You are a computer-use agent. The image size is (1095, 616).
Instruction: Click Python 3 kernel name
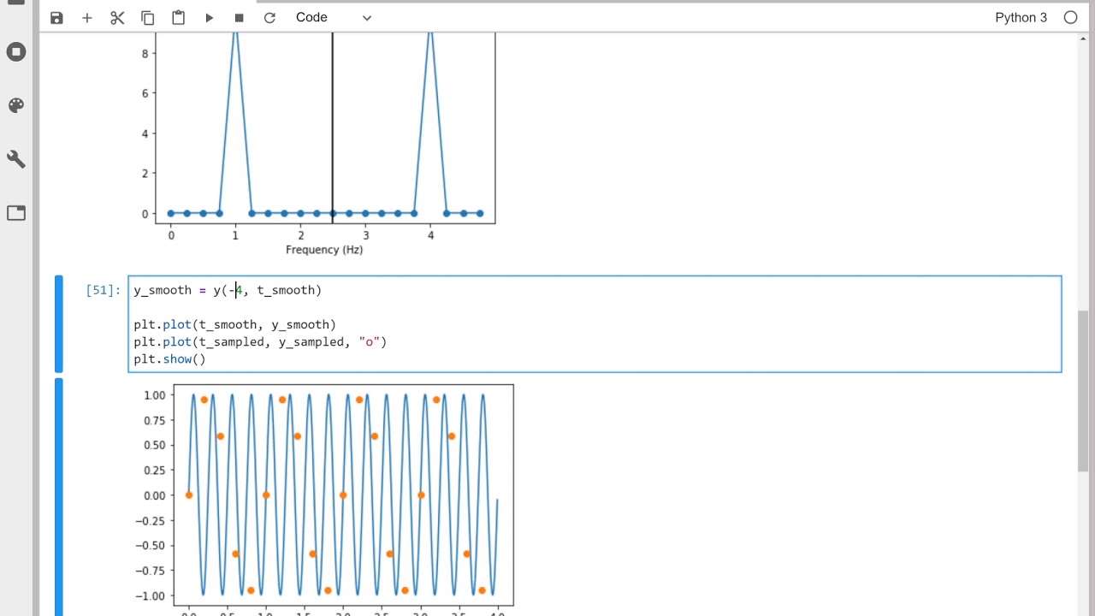[1021, 17]
